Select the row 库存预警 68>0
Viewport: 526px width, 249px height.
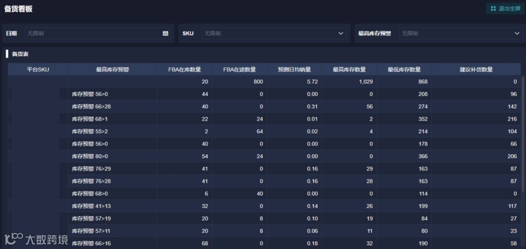pyautogui.click(x=264, y=194)
